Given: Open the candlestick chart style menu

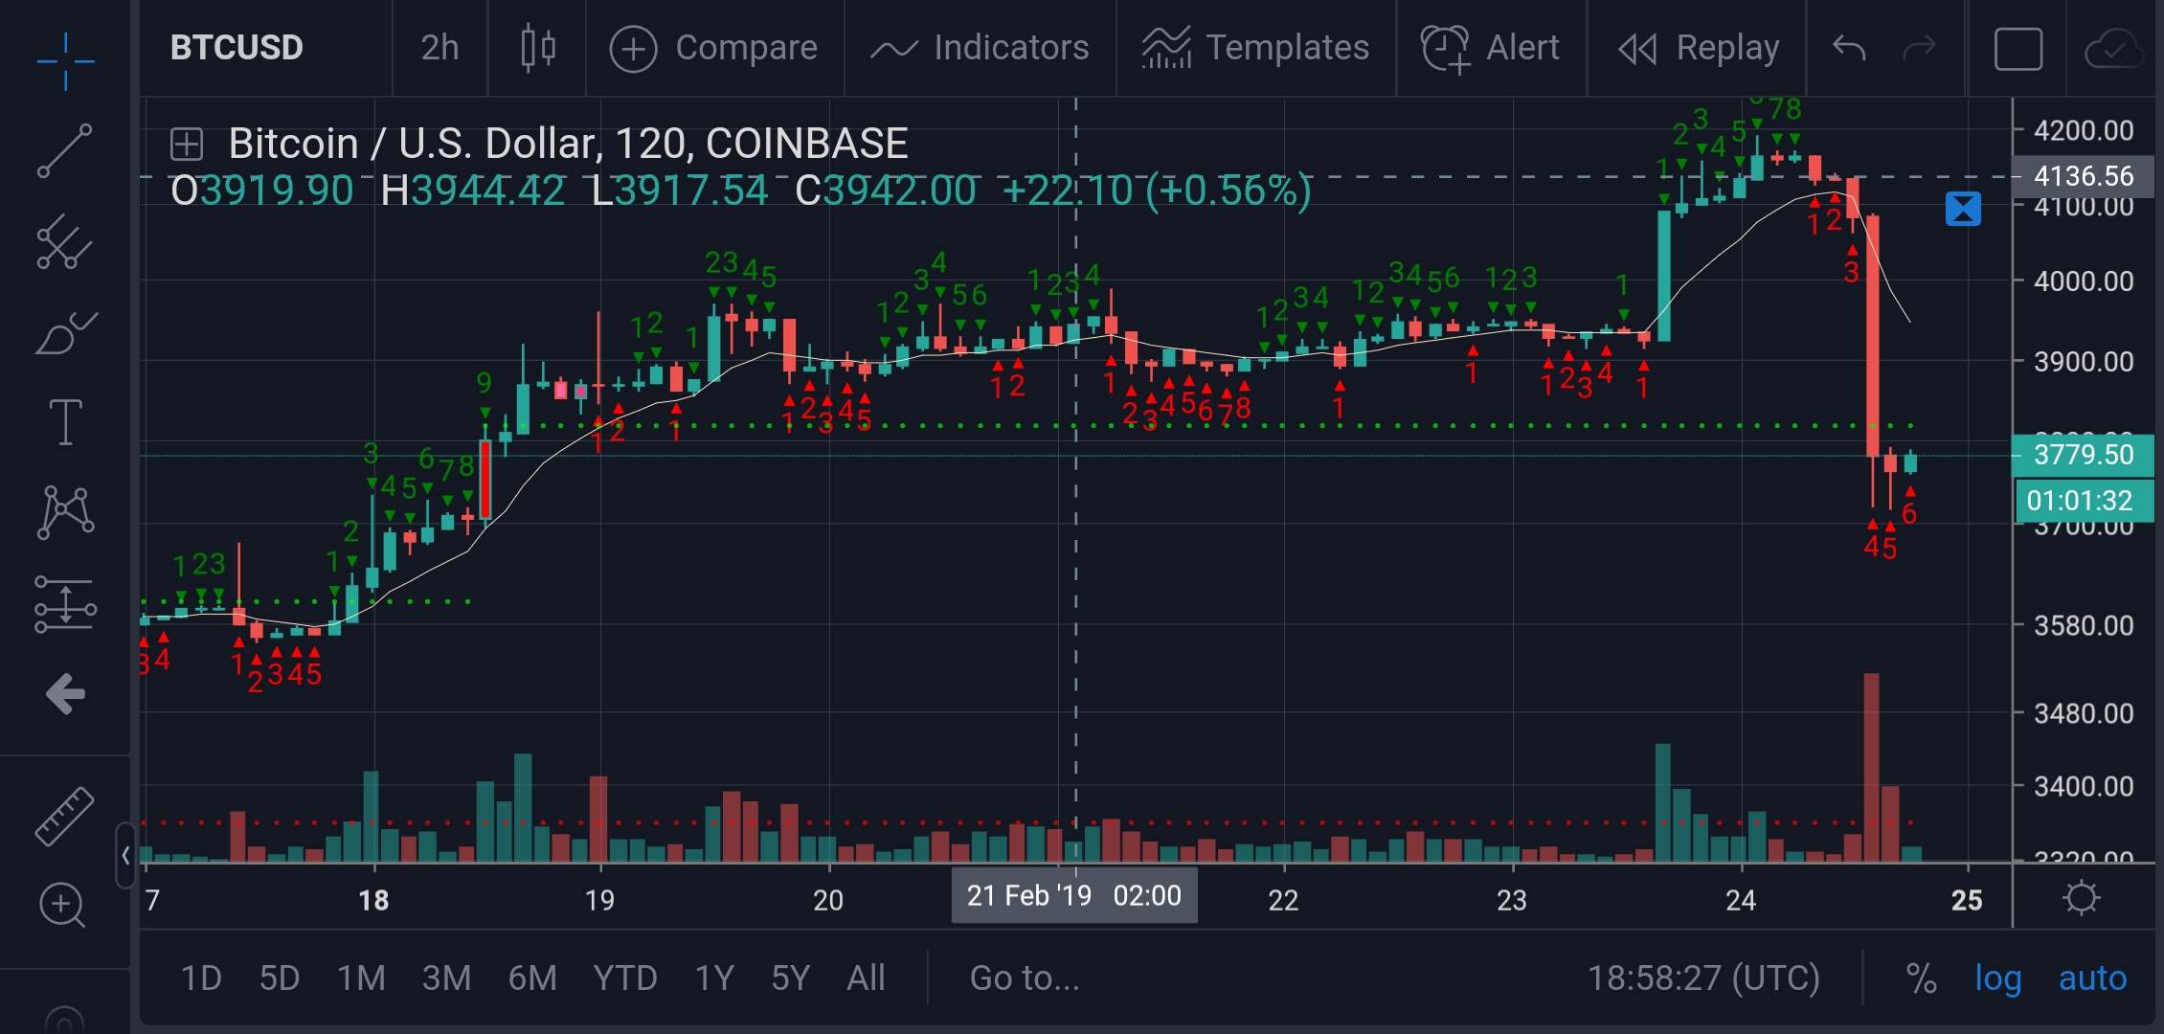Looking at the screenshot, I should pos(538,48).
